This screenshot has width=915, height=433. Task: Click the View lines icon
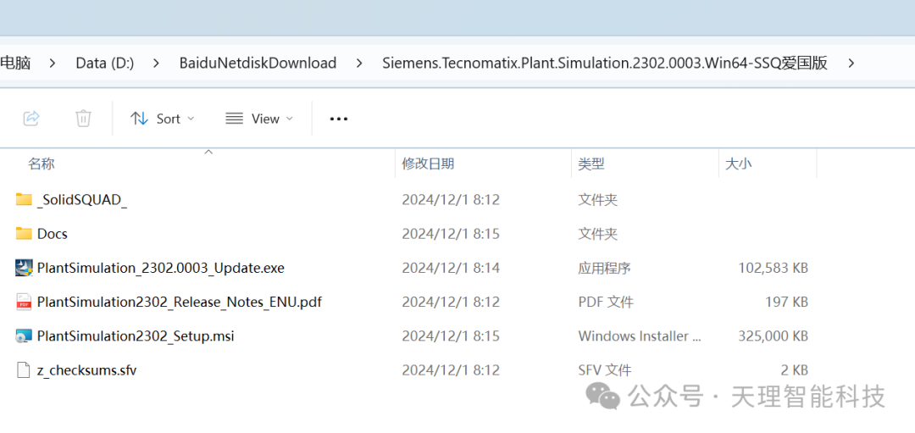click(234, 119)
